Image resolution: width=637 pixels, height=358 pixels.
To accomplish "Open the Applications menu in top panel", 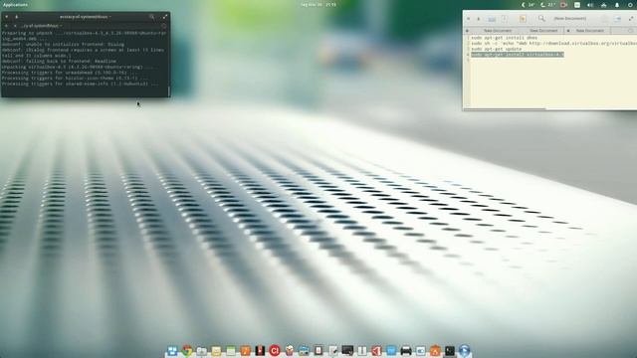I will tap(16, 4).
